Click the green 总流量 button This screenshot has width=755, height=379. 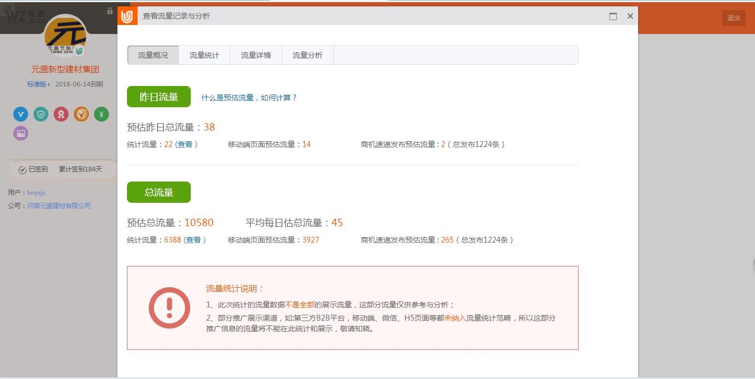158,192
